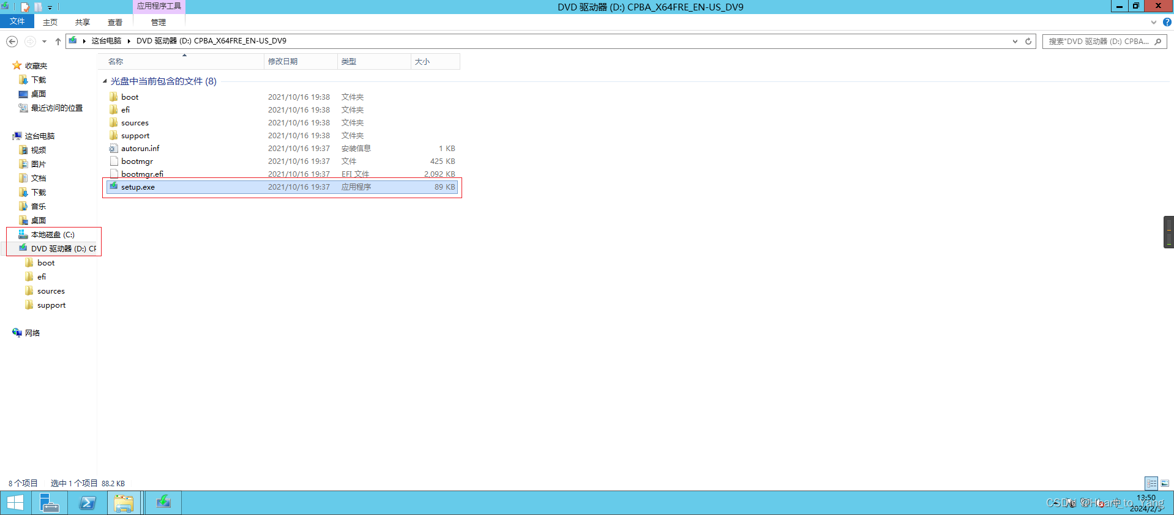This screenshot has width=1174, height=515.
Task: Click the Up one level arrow
Action: 58,42
